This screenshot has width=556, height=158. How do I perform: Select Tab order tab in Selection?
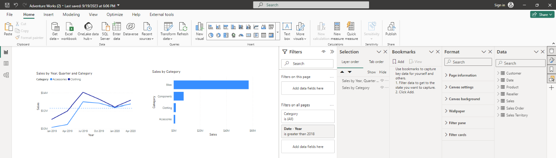coord(376,62)
